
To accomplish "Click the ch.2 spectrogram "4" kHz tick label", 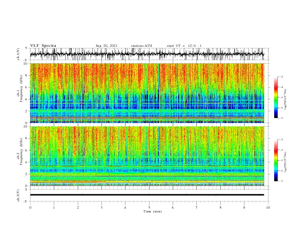I will (x=27, y=162).
